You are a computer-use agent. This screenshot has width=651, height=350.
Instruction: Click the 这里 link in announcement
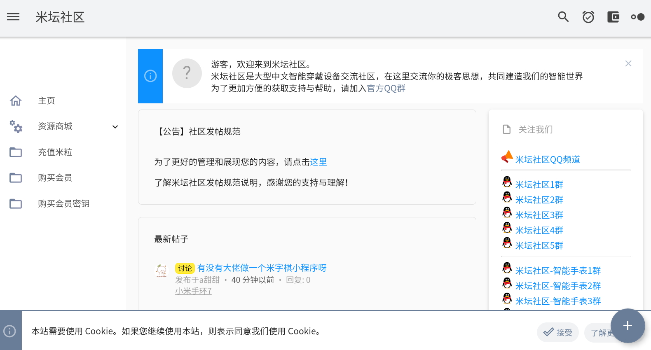coord(318,162)
